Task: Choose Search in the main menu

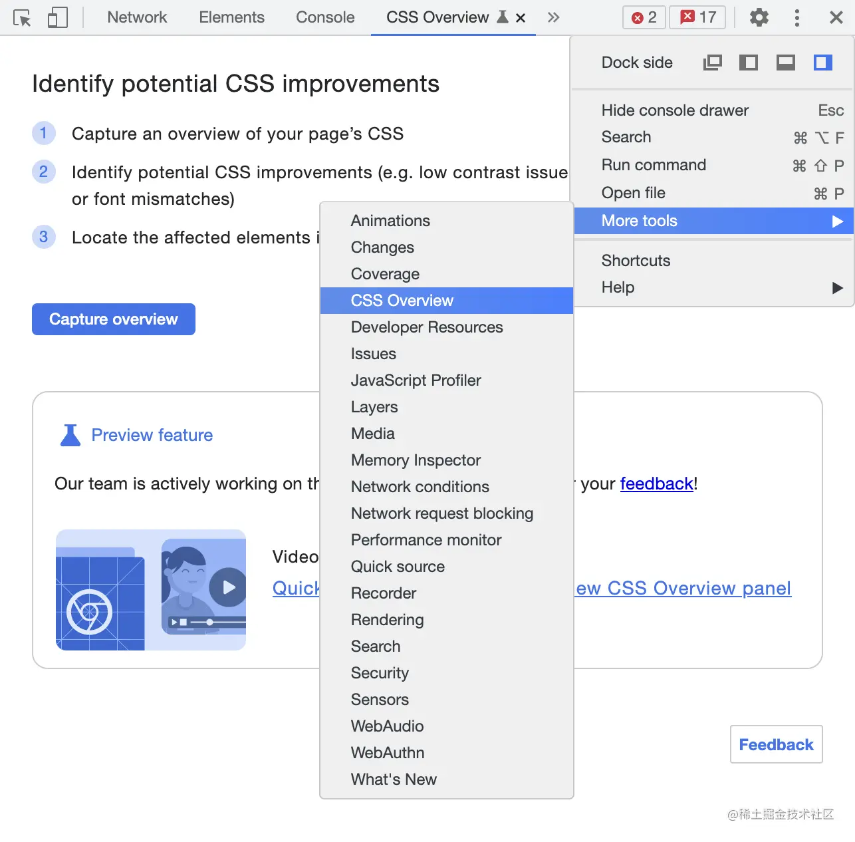Action: coord(713,137)
